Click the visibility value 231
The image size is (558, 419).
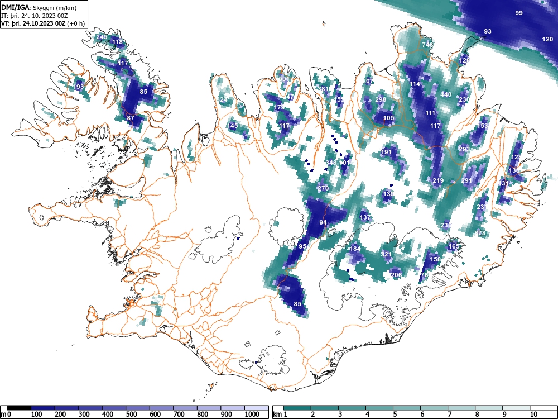tap(482, 207)
